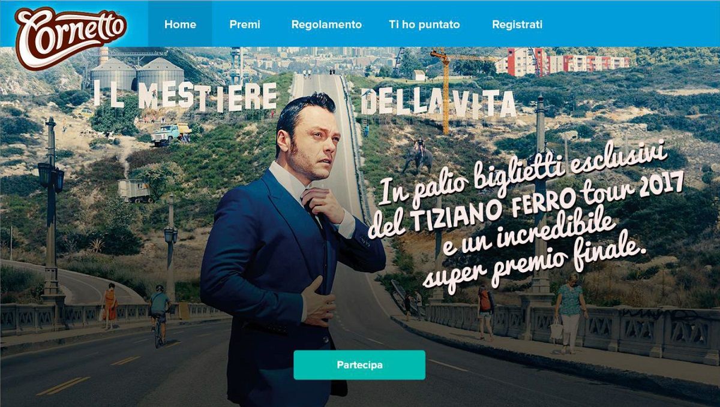The image size is (720, 407).
Task: Open the Home menu item
Action: click(x=180, y=25)
